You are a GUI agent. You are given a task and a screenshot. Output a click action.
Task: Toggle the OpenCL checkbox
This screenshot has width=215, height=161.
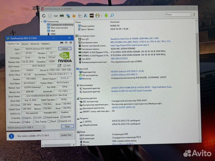(x=23, y=118)
